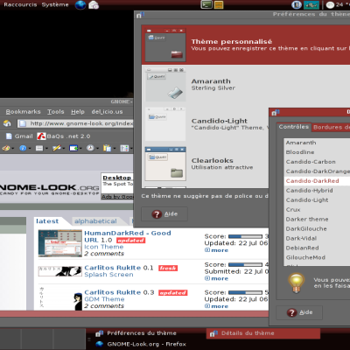Click the teal network monitor applet in panel

pos(311,5)
